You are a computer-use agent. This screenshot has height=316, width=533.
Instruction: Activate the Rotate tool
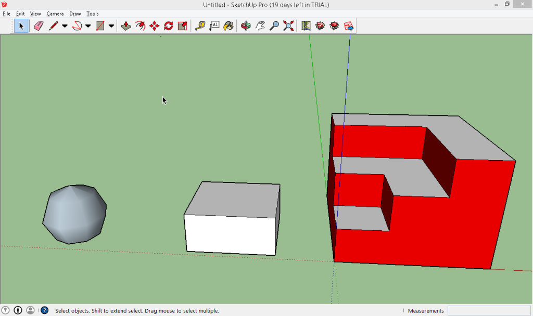168,25
